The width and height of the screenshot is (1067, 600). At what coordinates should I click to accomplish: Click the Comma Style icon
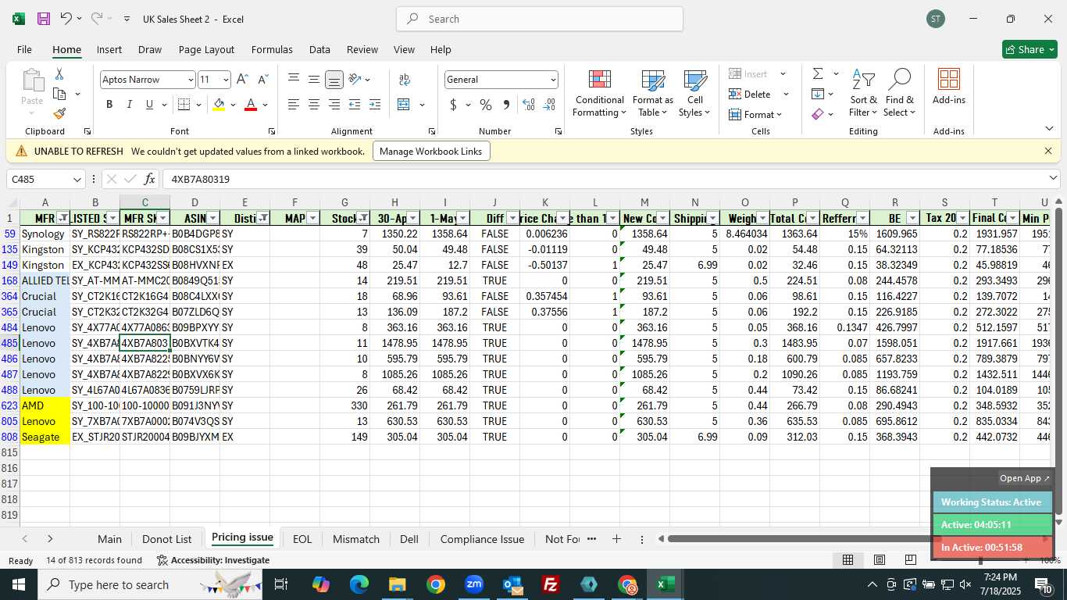[506, 105]
